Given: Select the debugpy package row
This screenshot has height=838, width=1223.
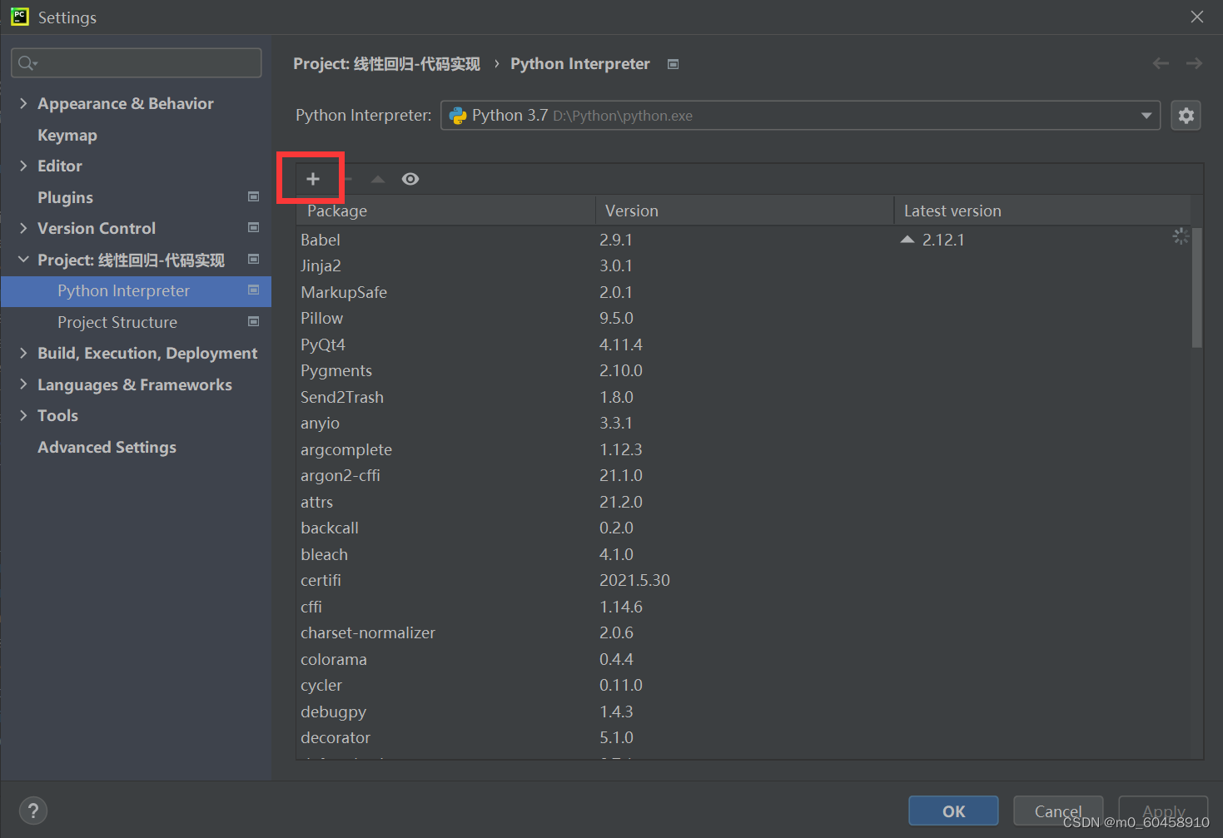Looking at the screenshot, I should tap(743, 712).
